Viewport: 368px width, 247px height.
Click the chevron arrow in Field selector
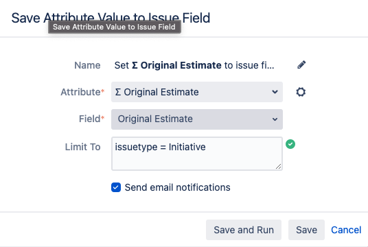click(x=275, y=119)
